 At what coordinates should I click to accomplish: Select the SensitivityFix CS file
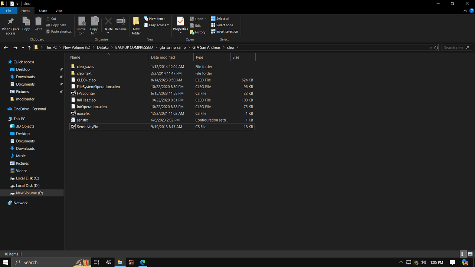[162, 127]
